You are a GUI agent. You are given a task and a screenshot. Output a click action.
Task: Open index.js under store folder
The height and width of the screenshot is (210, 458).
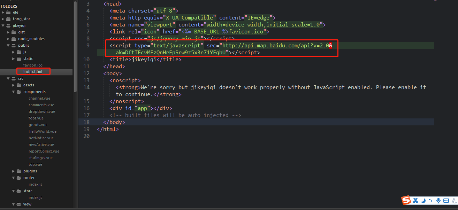tap(35, 197)
